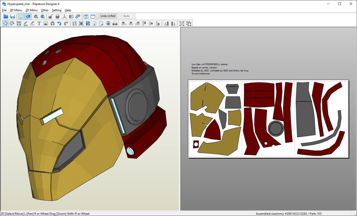
Task: Activate the Rotate part tool icon
Action: (12, 23)
